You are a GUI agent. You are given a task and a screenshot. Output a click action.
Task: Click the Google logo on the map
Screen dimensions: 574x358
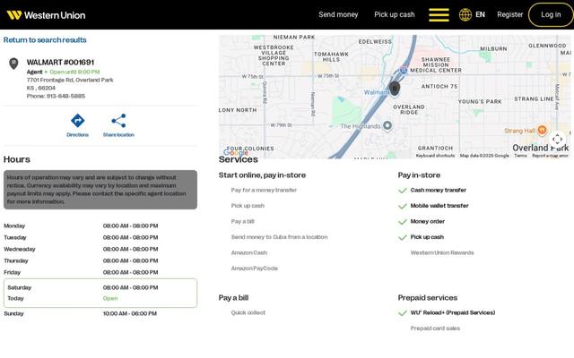click(x=236, y=152)
